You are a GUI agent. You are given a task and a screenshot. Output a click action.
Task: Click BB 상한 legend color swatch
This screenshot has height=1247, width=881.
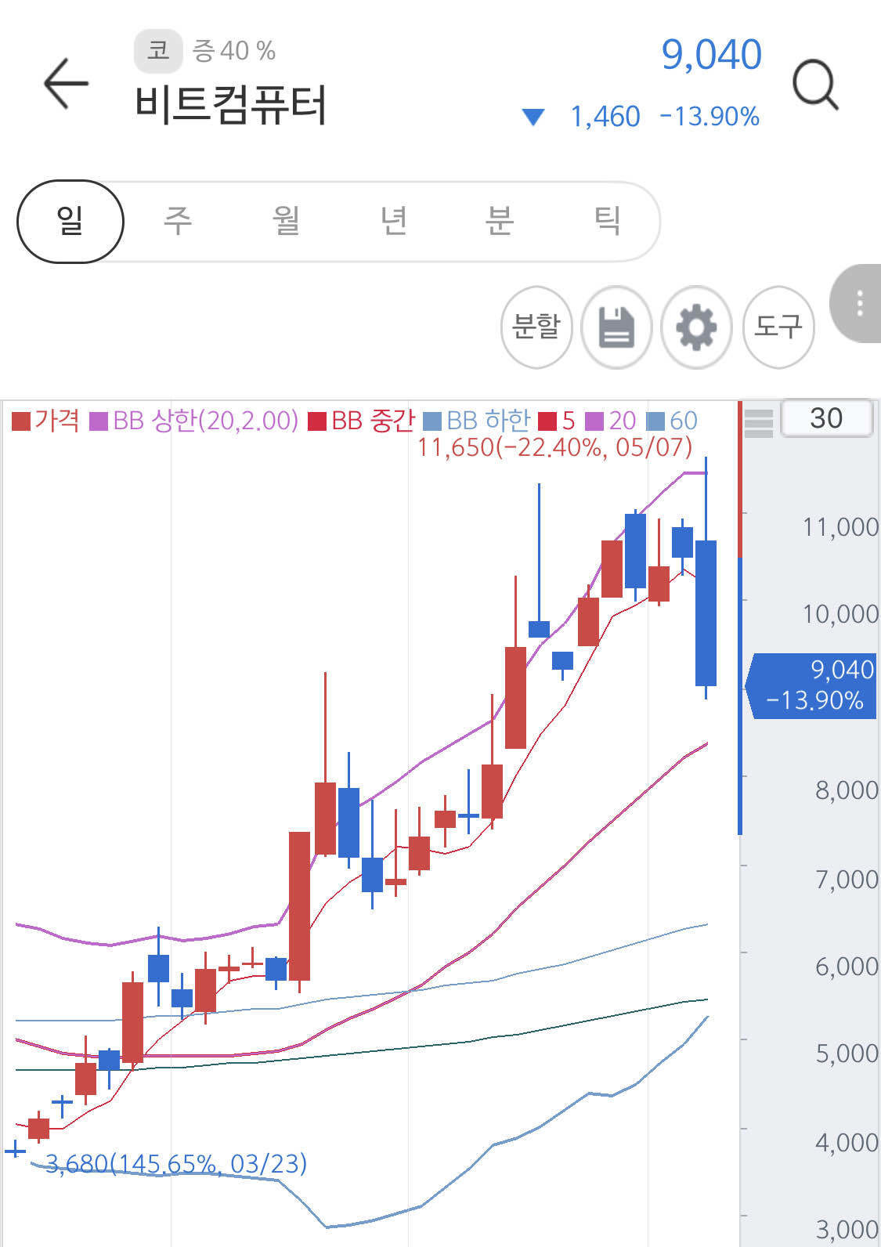(x=98, y=421)
